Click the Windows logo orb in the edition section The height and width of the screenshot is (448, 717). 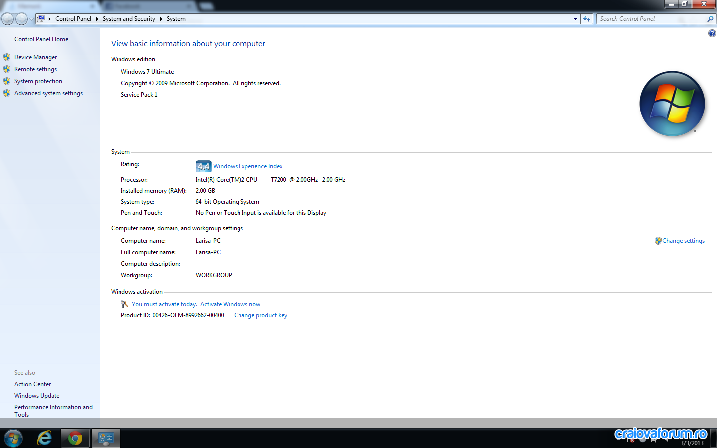(x=672, y=104)
